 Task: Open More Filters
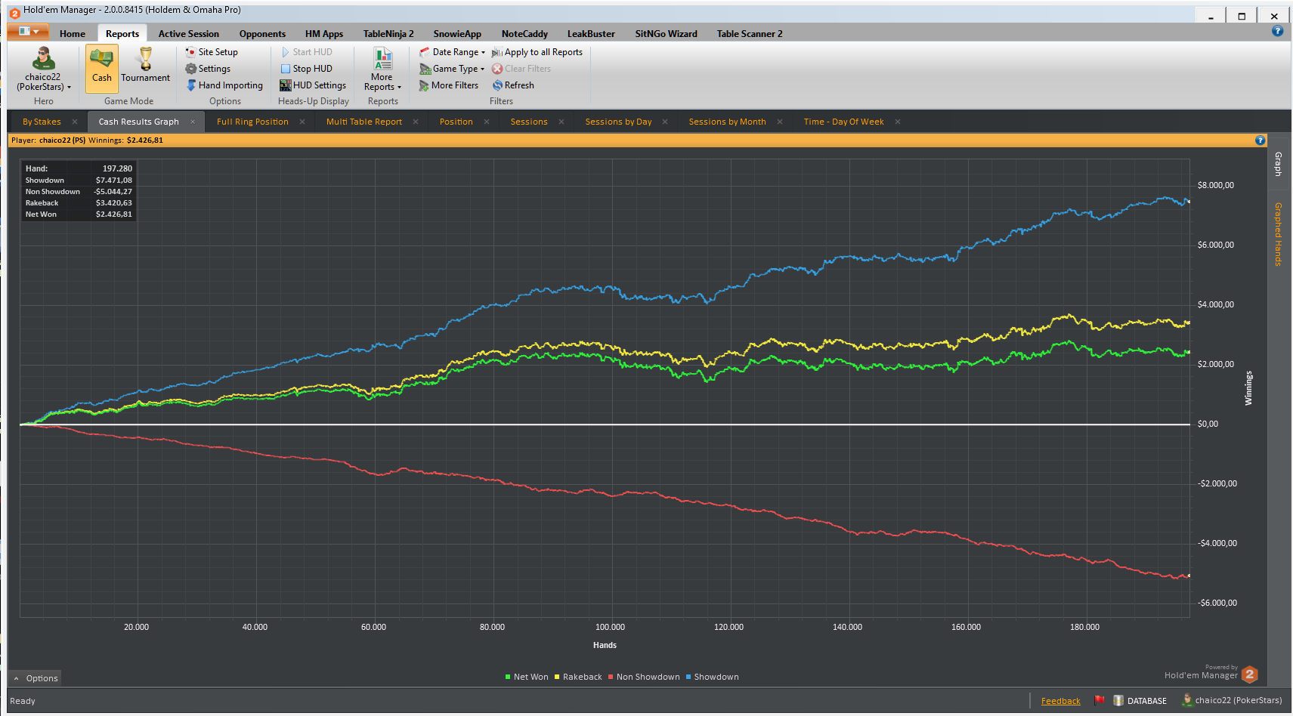[449, 85]
